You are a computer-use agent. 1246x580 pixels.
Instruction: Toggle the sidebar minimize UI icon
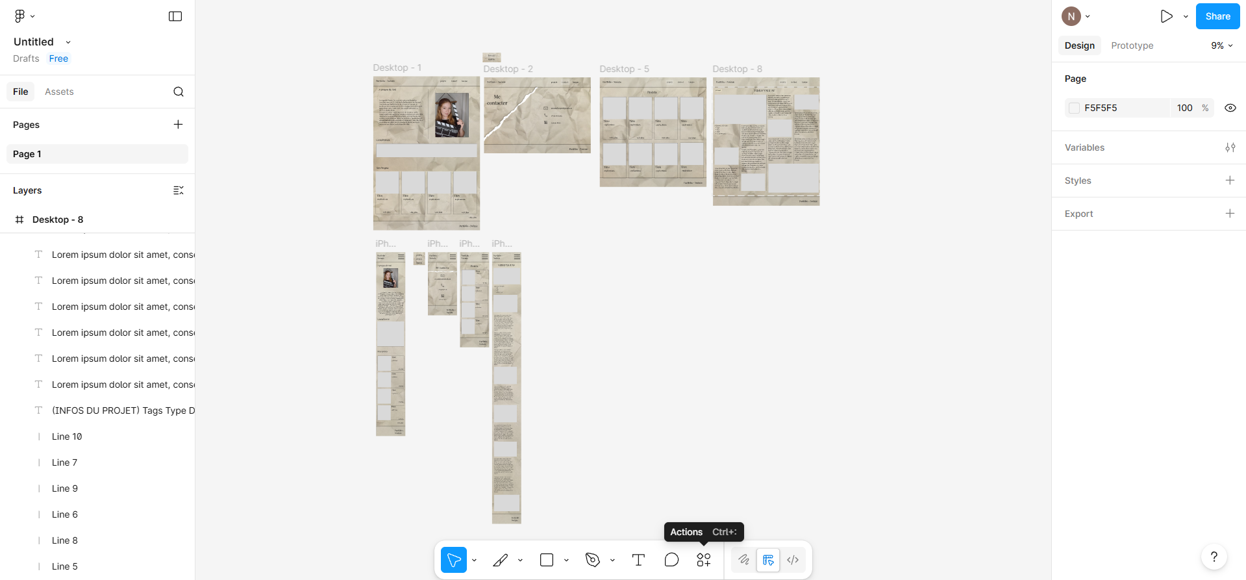pos(175,16)
